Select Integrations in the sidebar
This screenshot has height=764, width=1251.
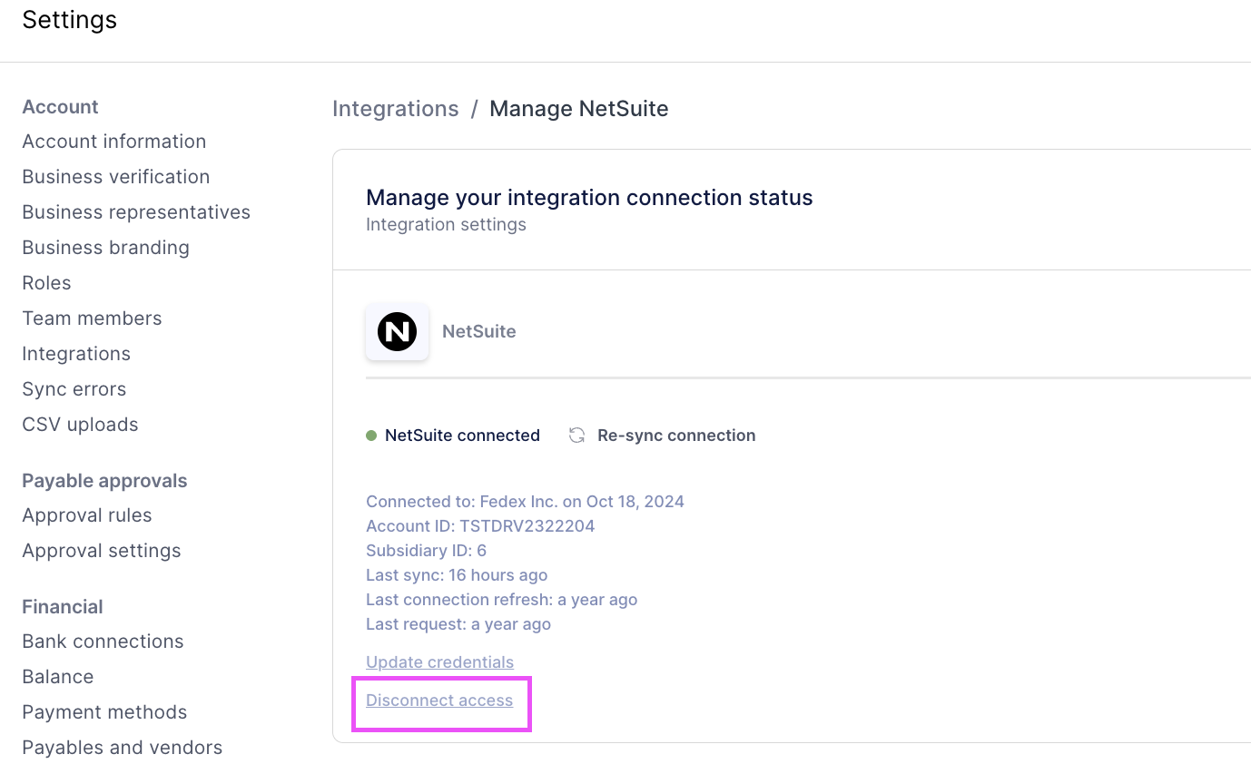tap(76, 354)
